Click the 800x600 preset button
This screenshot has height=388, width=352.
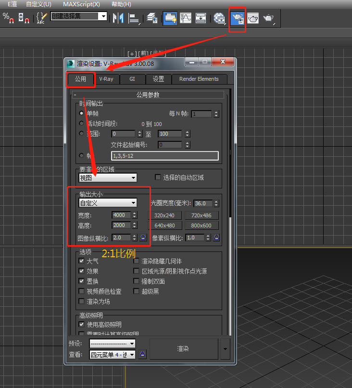click(x=201, y=225)
